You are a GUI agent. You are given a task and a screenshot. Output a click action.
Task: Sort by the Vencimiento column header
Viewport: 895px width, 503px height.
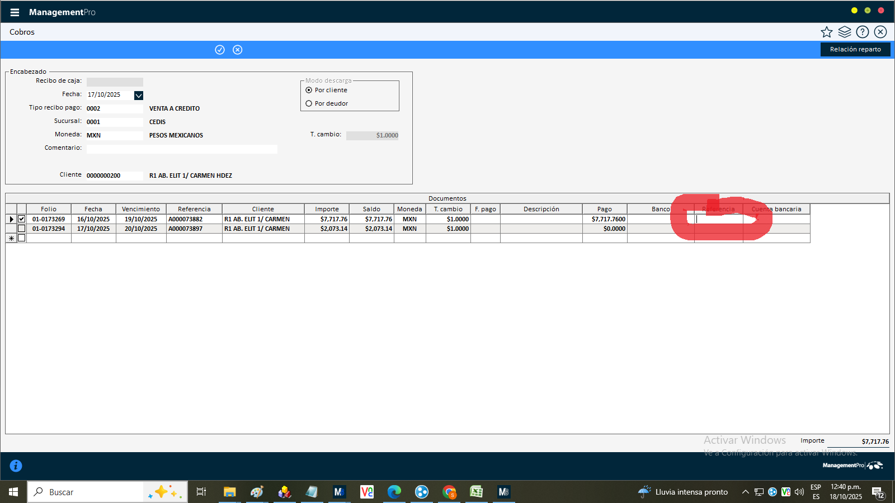[141, 209]
